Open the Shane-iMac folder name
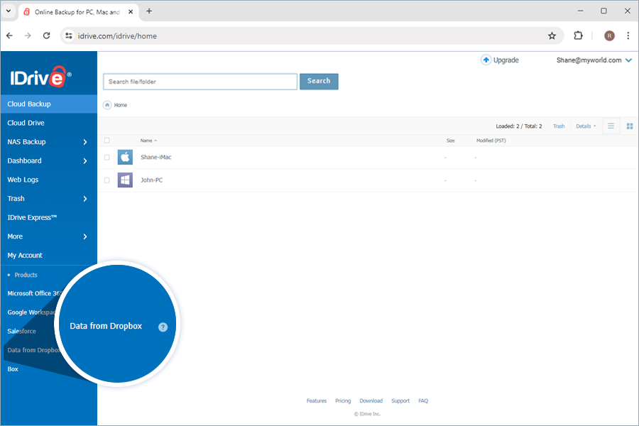Viewport: 639px width, 426px height. coord(155,157)
